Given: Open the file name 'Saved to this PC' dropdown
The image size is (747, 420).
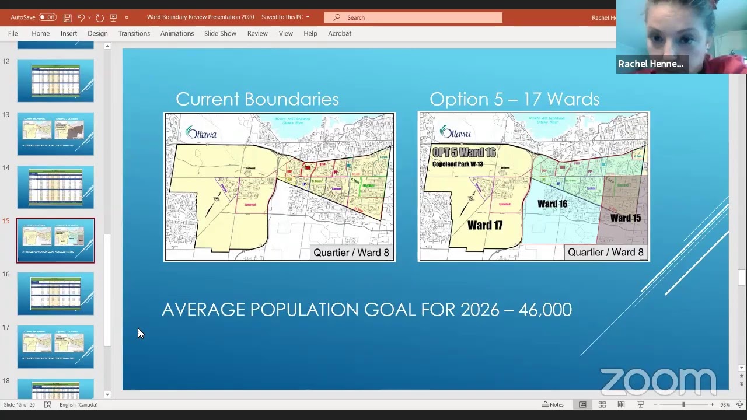Looking at the screenshot, I should [x=308, y=17].
